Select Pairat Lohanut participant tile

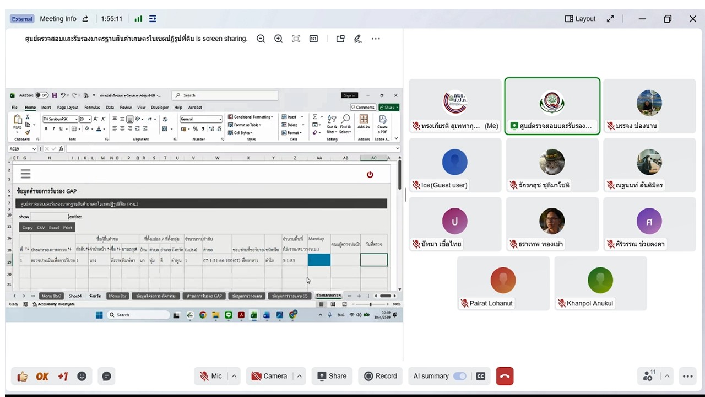pyautogui.click(x=503, y=283)
